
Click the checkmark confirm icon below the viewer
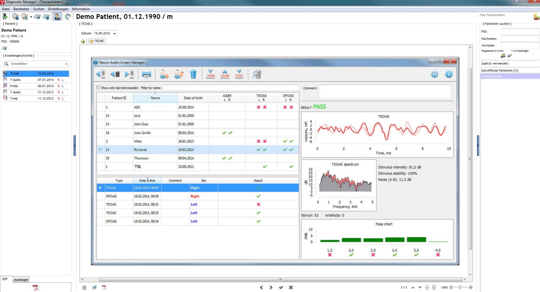pyautogui.click(x=281, y=288)
